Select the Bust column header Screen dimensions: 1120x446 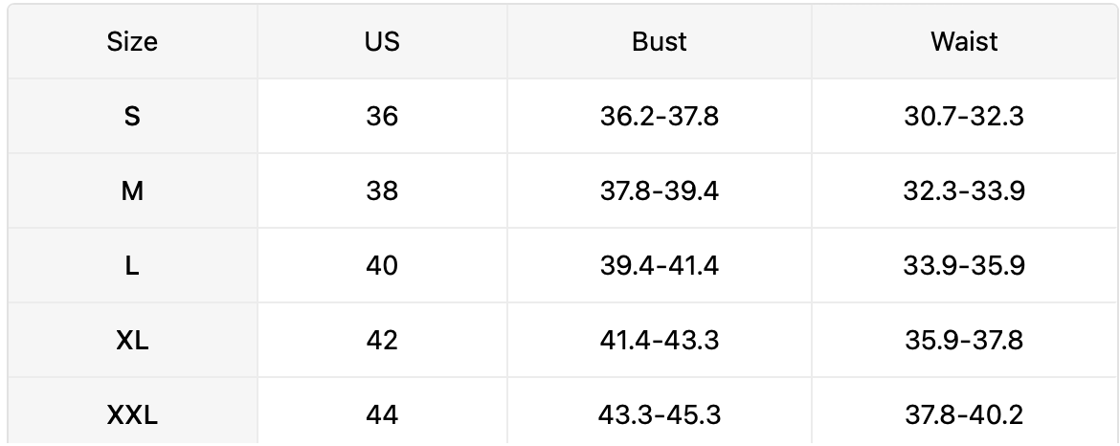point(659,42)
